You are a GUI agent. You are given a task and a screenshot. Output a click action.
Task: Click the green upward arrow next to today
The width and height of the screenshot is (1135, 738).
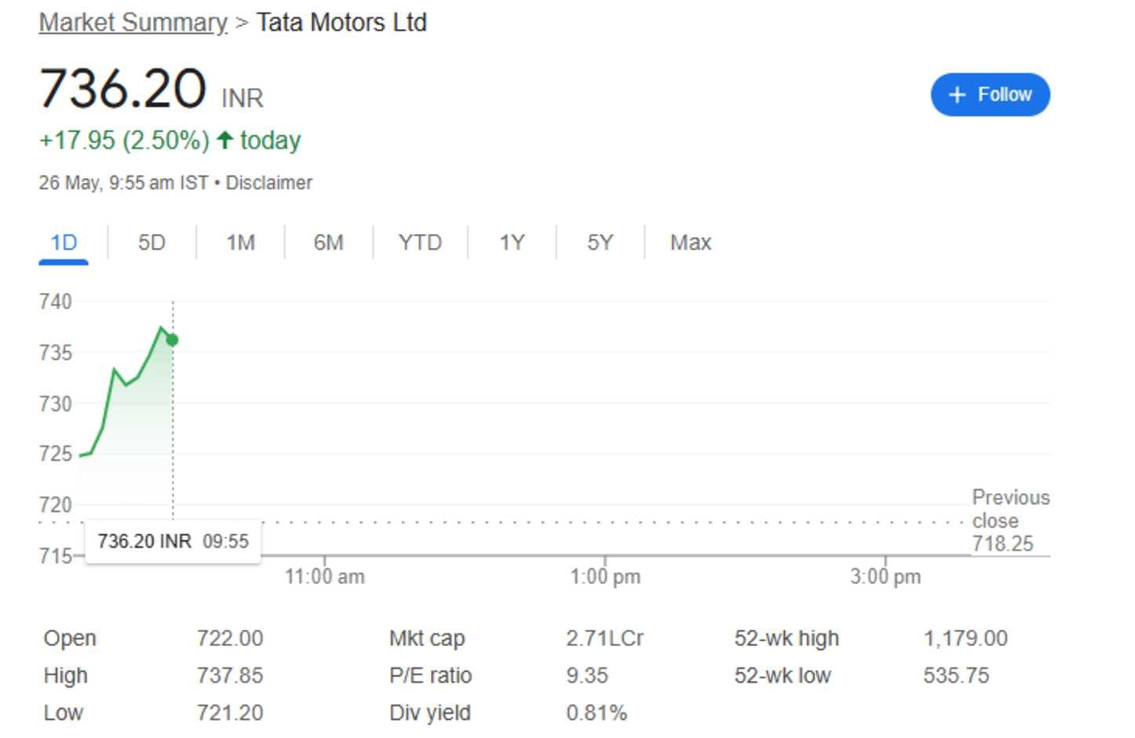224,140
